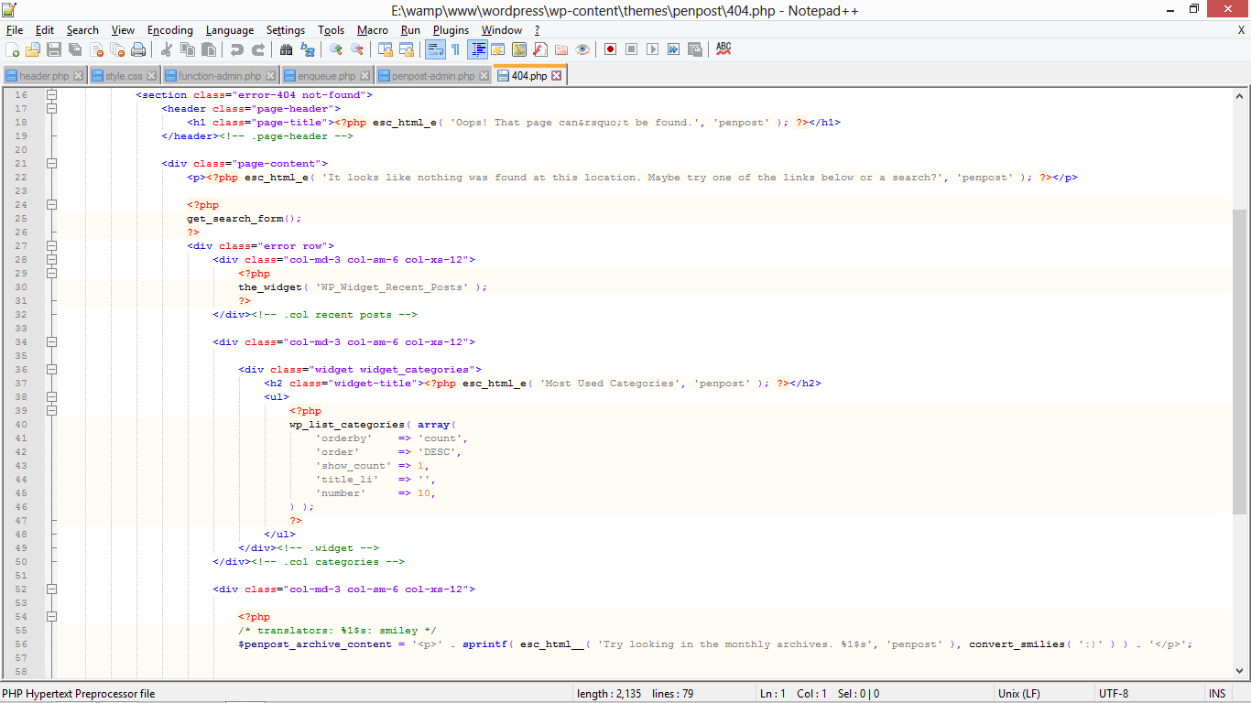Click the INS status bar indicator

click(1217, 694)
